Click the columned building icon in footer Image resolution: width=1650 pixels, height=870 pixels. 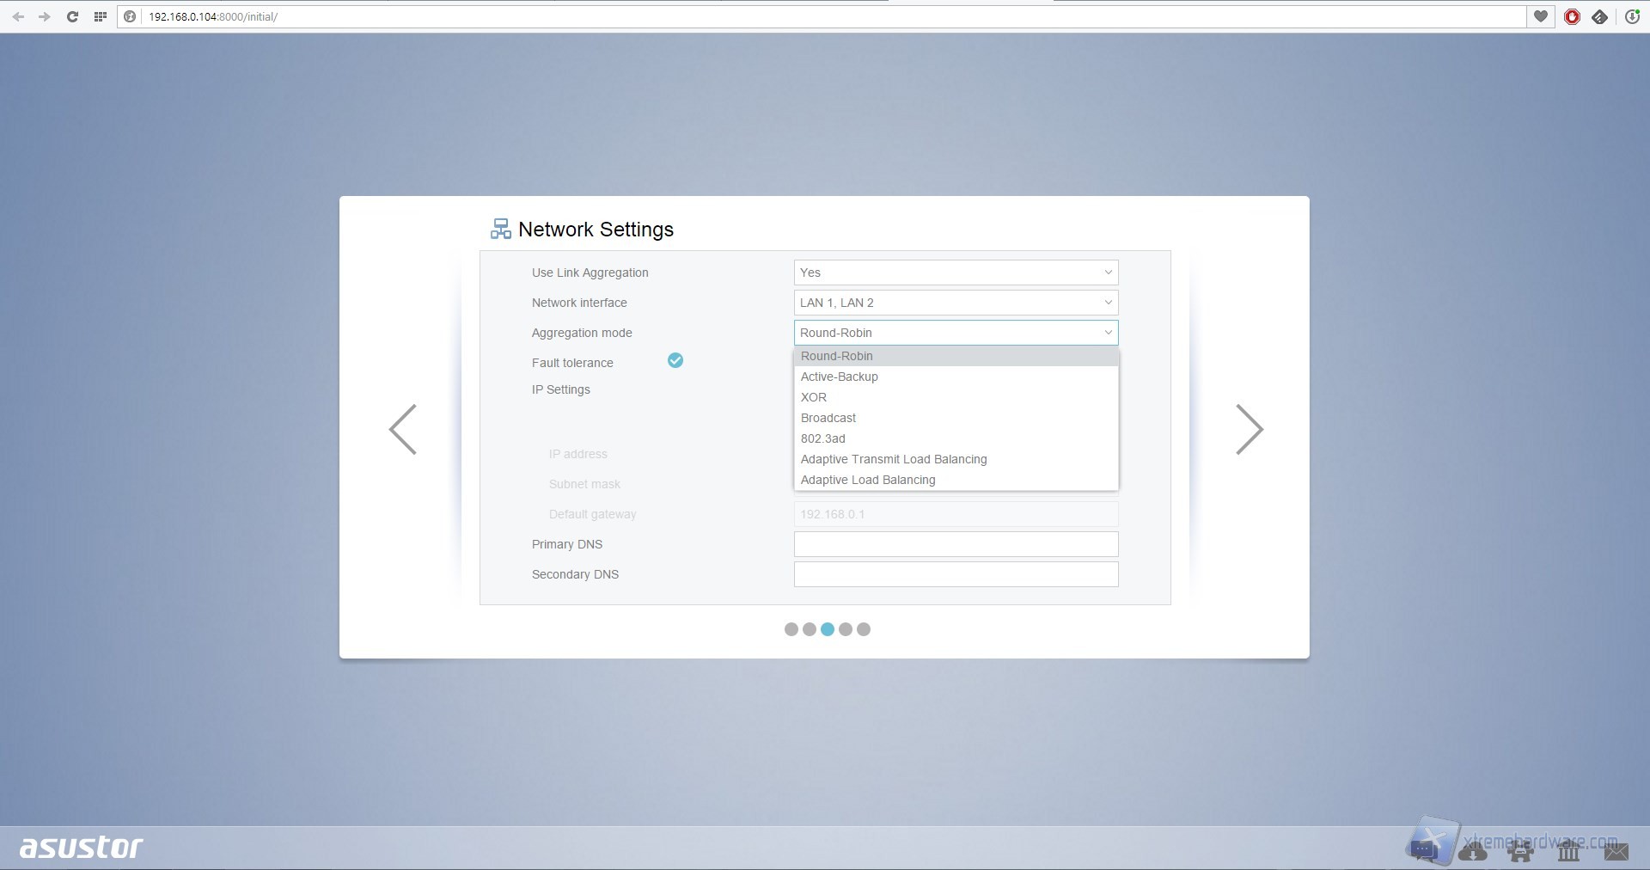pyautogui.click(x=1568, y=851)
